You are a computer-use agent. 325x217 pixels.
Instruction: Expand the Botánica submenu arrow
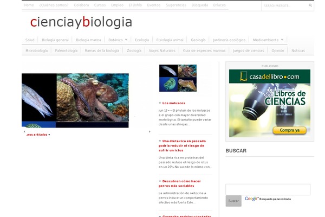click(126, 40)
